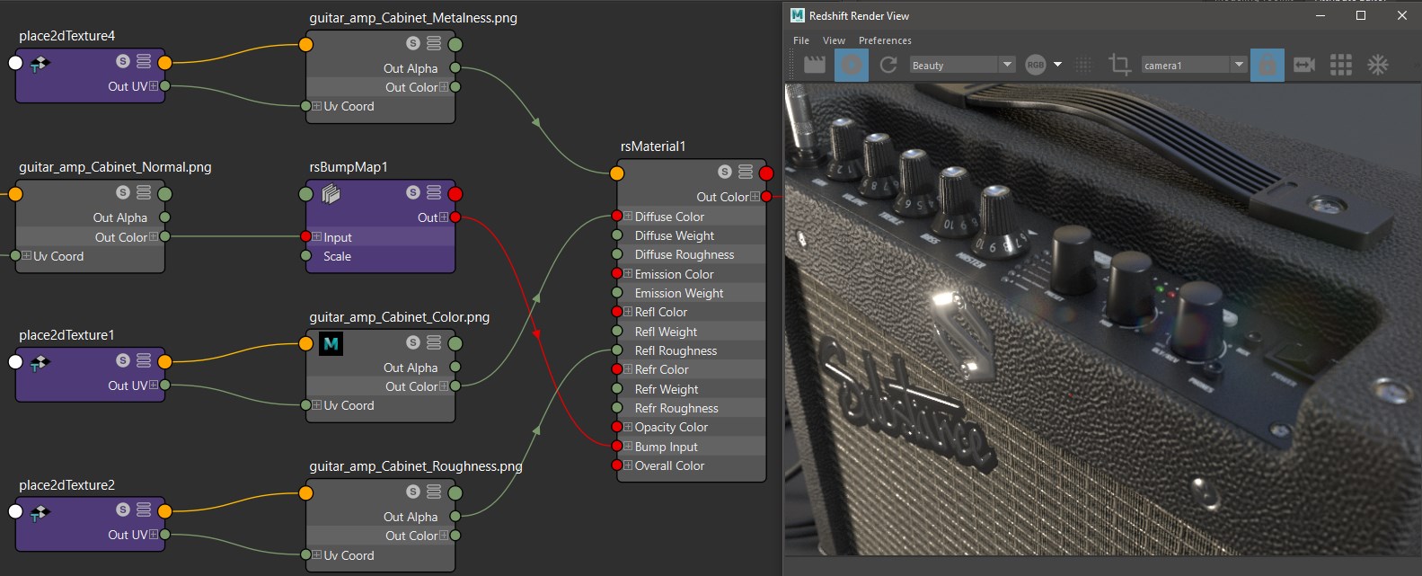Click S solo icon on Normal.png node
Screen dimensions: 1422x576
(x=123, y=192)
